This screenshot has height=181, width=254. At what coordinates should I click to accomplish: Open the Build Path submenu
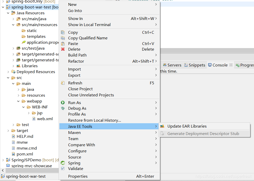(109, 55)
